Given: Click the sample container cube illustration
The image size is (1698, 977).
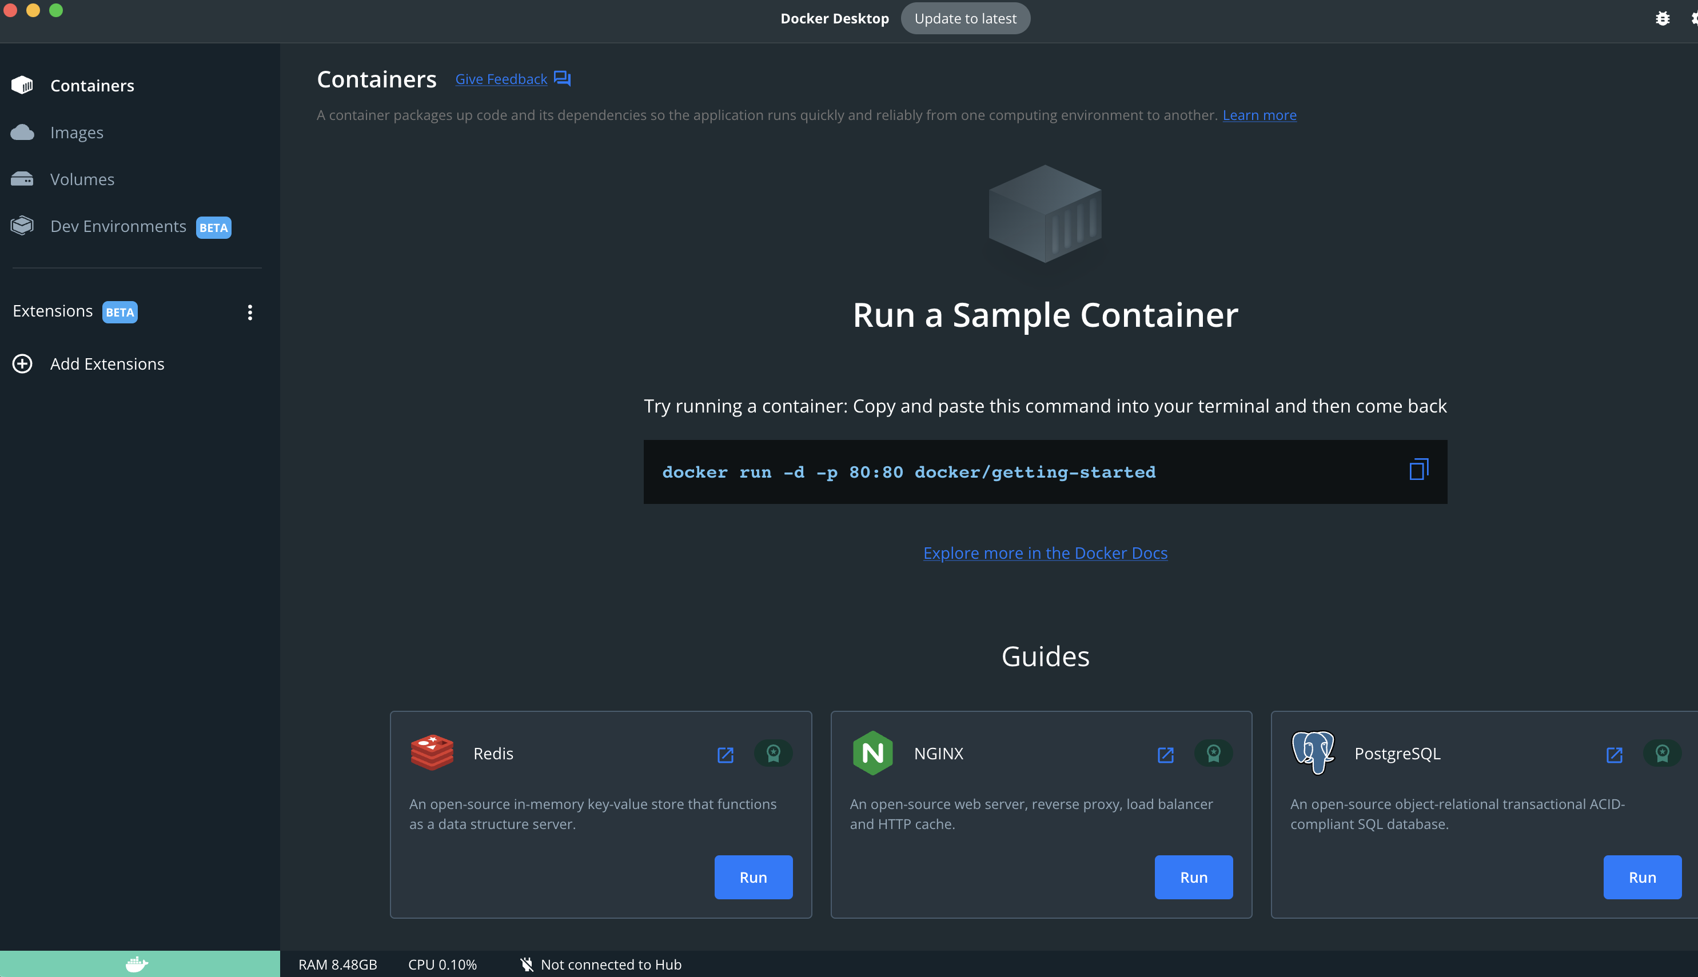Looking at the screenshot, I should [1045, 213].
